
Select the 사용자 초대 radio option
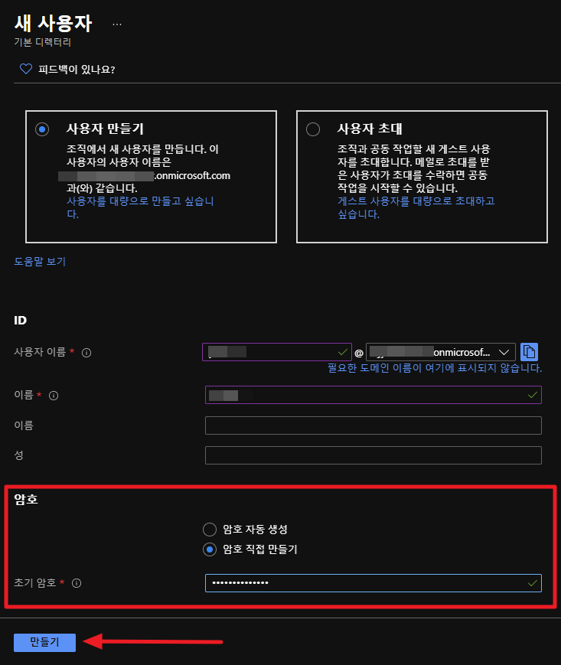pyautogui.click(x=312, y=129)
